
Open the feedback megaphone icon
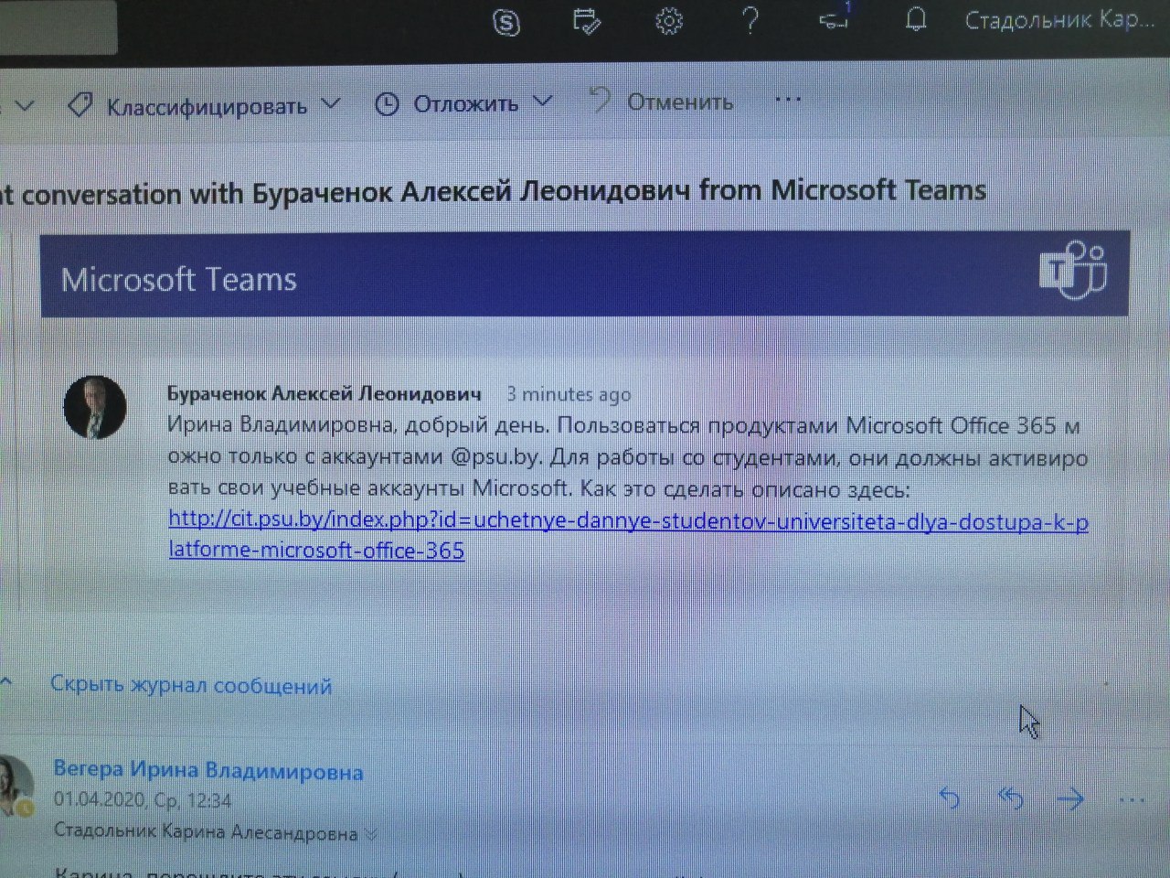point(834,21)
